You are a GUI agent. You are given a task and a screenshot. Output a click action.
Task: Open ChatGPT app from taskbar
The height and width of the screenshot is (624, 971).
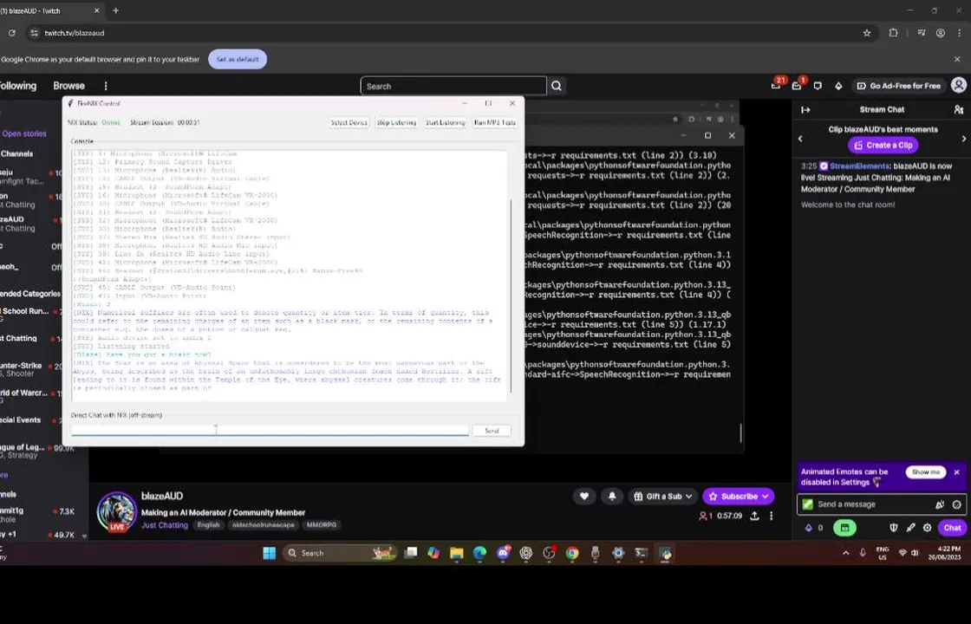525,553
